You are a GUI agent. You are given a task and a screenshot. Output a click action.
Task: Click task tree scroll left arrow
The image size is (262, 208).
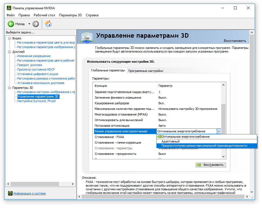[8, 184]
